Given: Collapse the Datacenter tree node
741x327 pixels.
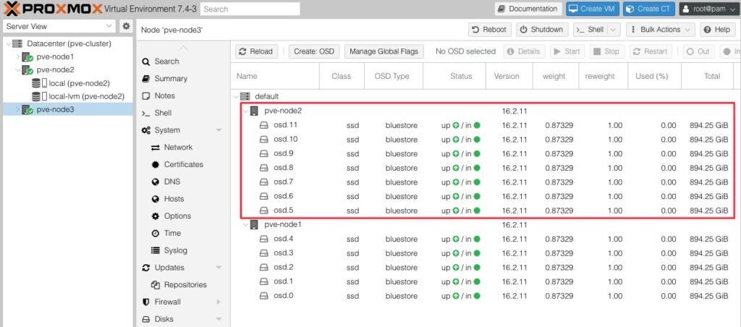Looking at the screenshot, I should click(9, 43).
